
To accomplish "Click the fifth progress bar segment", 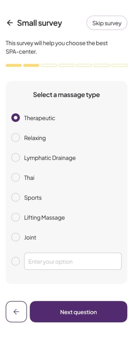I will tap(84, 66).
